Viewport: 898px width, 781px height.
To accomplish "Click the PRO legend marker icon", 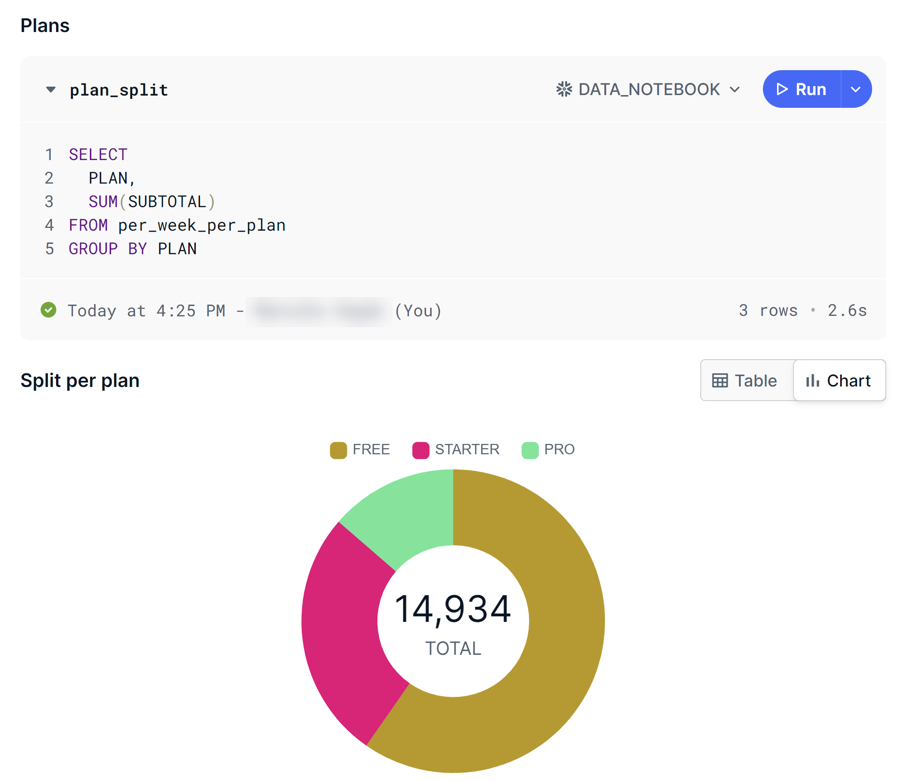I will (x=529, y=450).
